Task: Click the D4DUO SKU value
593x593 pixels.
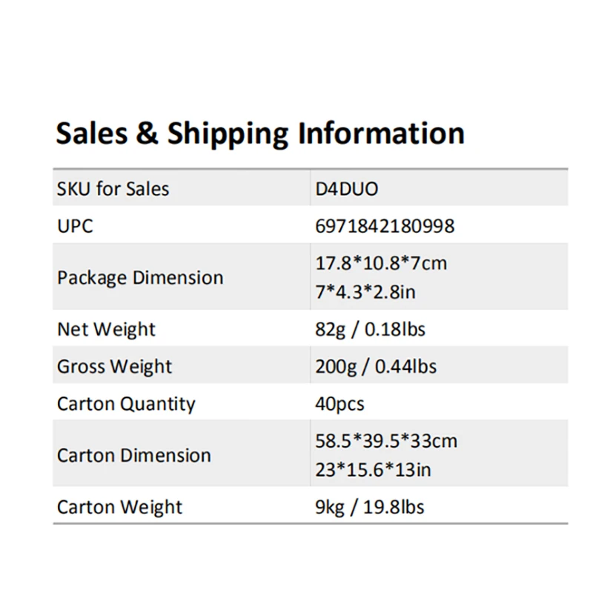Action: pos(346,189)
